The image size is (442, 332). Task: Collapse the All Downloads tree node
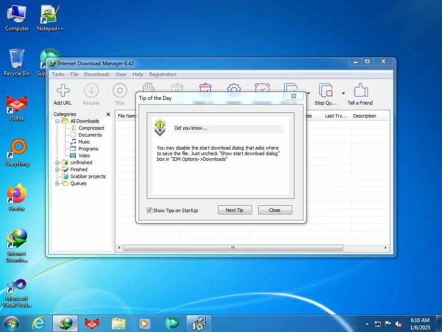point(57,121)
